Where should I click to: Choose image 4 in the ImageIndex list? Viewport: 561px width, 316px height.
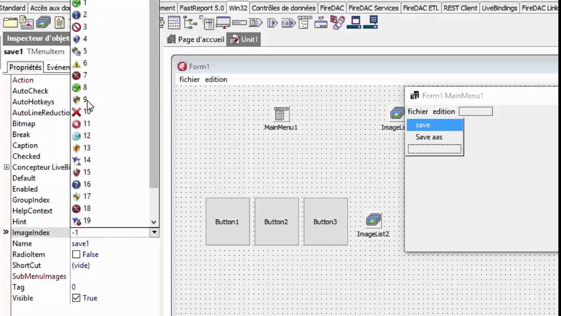(x=110, y=39)
